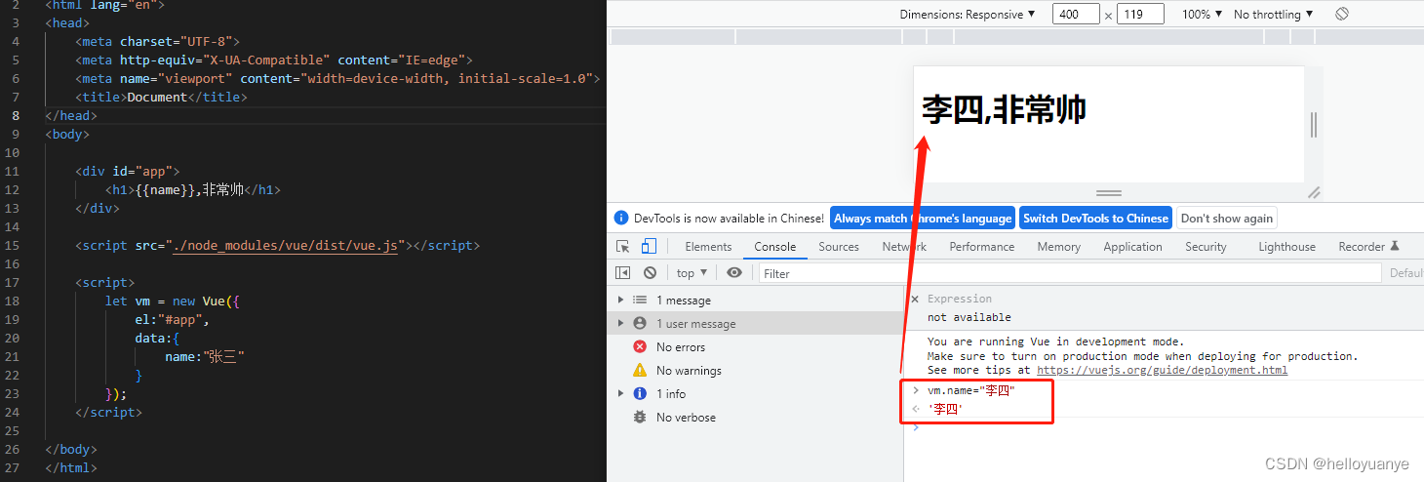Create a live expression with eye icon
The width and height of the screenshot is (1424, 482).
click(x=734, y=273)
